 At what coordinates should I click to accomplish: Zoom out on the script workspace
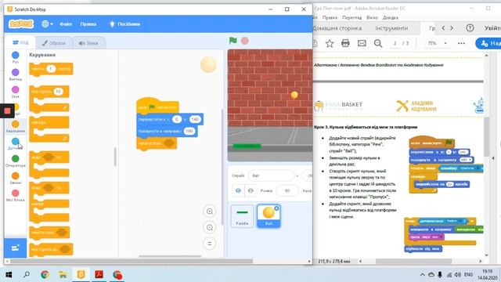pyautogui.click(x=210, y=227)
